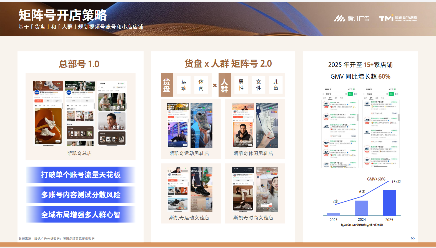Choose the 男性 audience tile
This screenshot has width=436, height=248.
(x=241, y=85)
